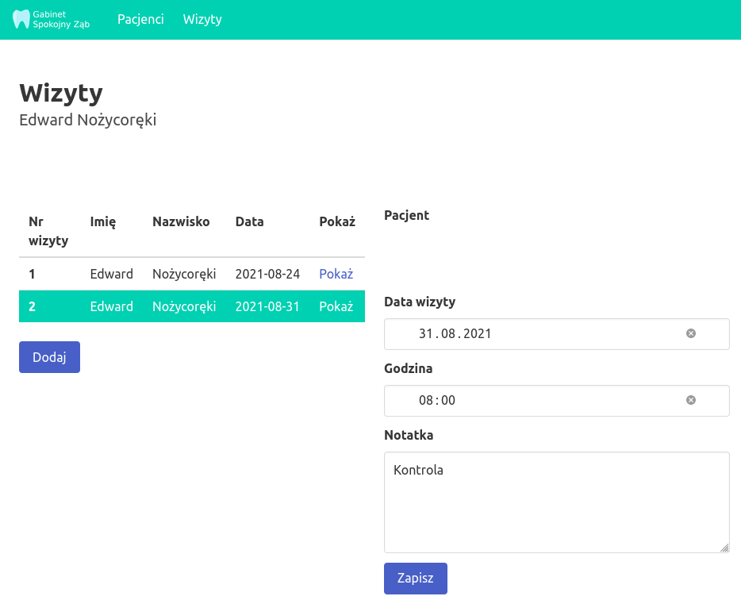
Task: Show details of visit number 1
Action: pyautogui.click(x=336, y=274)
